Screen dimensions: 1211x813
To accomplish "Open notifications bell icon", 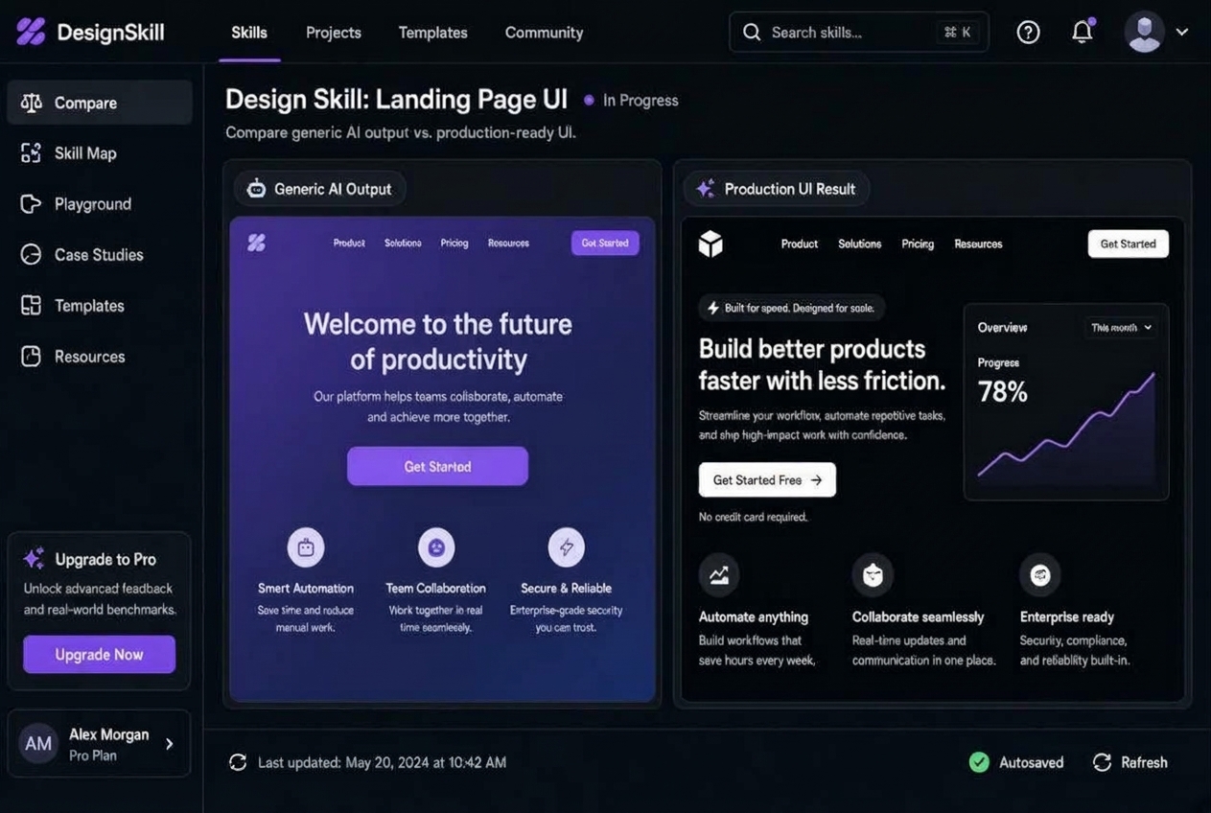I will click(x=1083, y=32).
